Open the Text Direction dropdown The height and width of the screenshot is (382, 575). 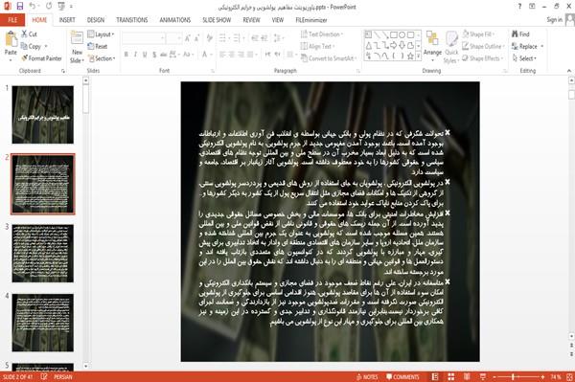click(x=322, y=34)
